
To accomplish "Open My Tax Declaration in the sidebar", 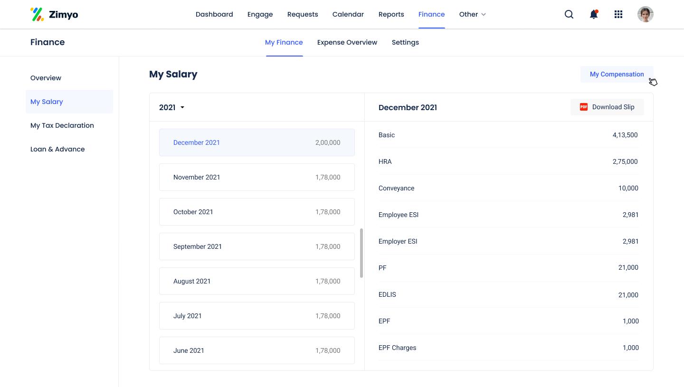I will (62, 125).
